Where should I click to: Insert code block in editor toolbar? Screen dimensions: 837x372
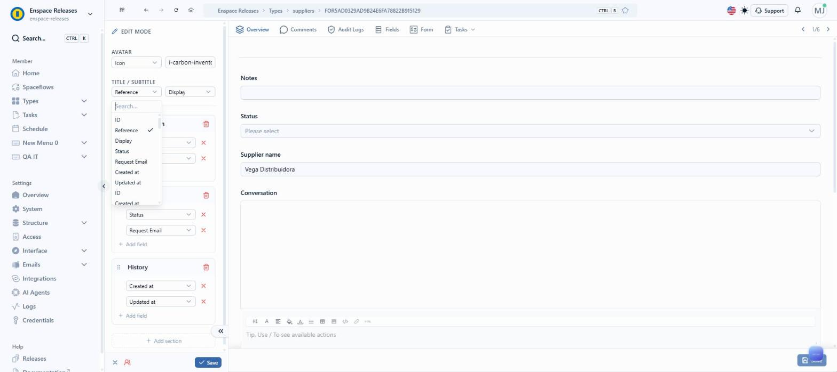tap(345, 321)
